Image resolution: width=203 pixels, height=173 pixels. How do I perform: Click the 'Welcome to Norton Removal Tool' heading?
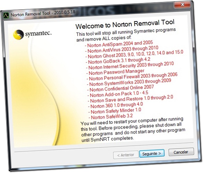click(125, 24)
